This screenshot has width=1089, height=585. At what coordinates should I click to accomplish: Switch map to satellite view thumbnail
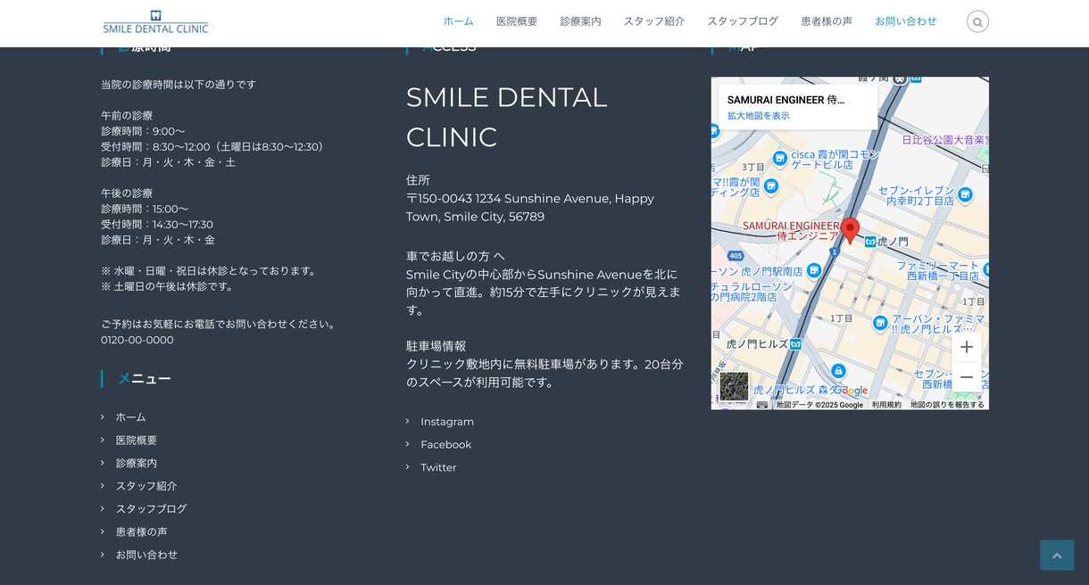click(734, 386)
